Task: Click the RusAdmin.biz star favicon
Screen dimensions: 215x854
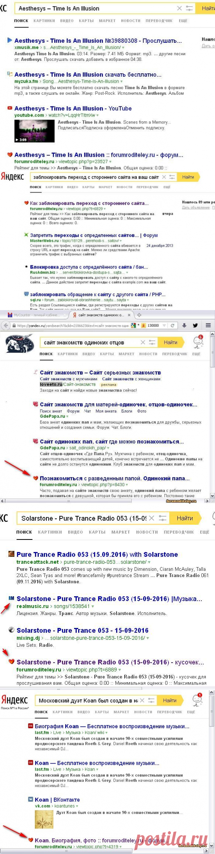Action: click(26, 267)
